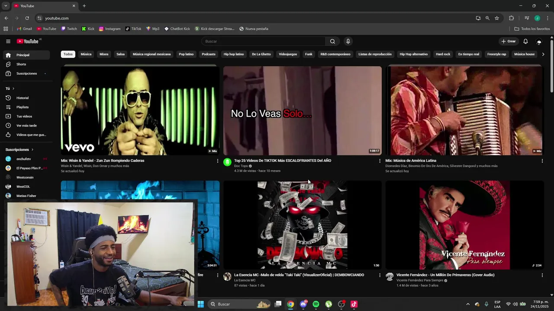Open enchufetv subscription channel
The image size is (554, 311).
[26, 159]
